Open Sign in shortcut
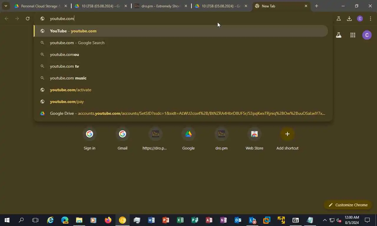Image resolution: width=377 pixels, height=226 pixels. point(90,139)
